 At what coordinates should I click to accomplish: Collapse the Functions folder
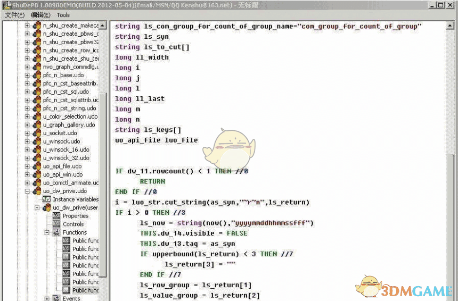click(47, 232)
